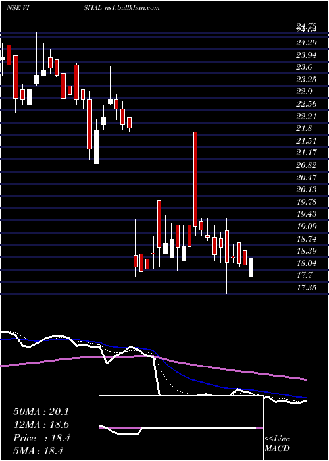The height and width of the screenshot is (461, 329).
Task: Click the 24.29 price axis label
Action: tap(306, 43)
